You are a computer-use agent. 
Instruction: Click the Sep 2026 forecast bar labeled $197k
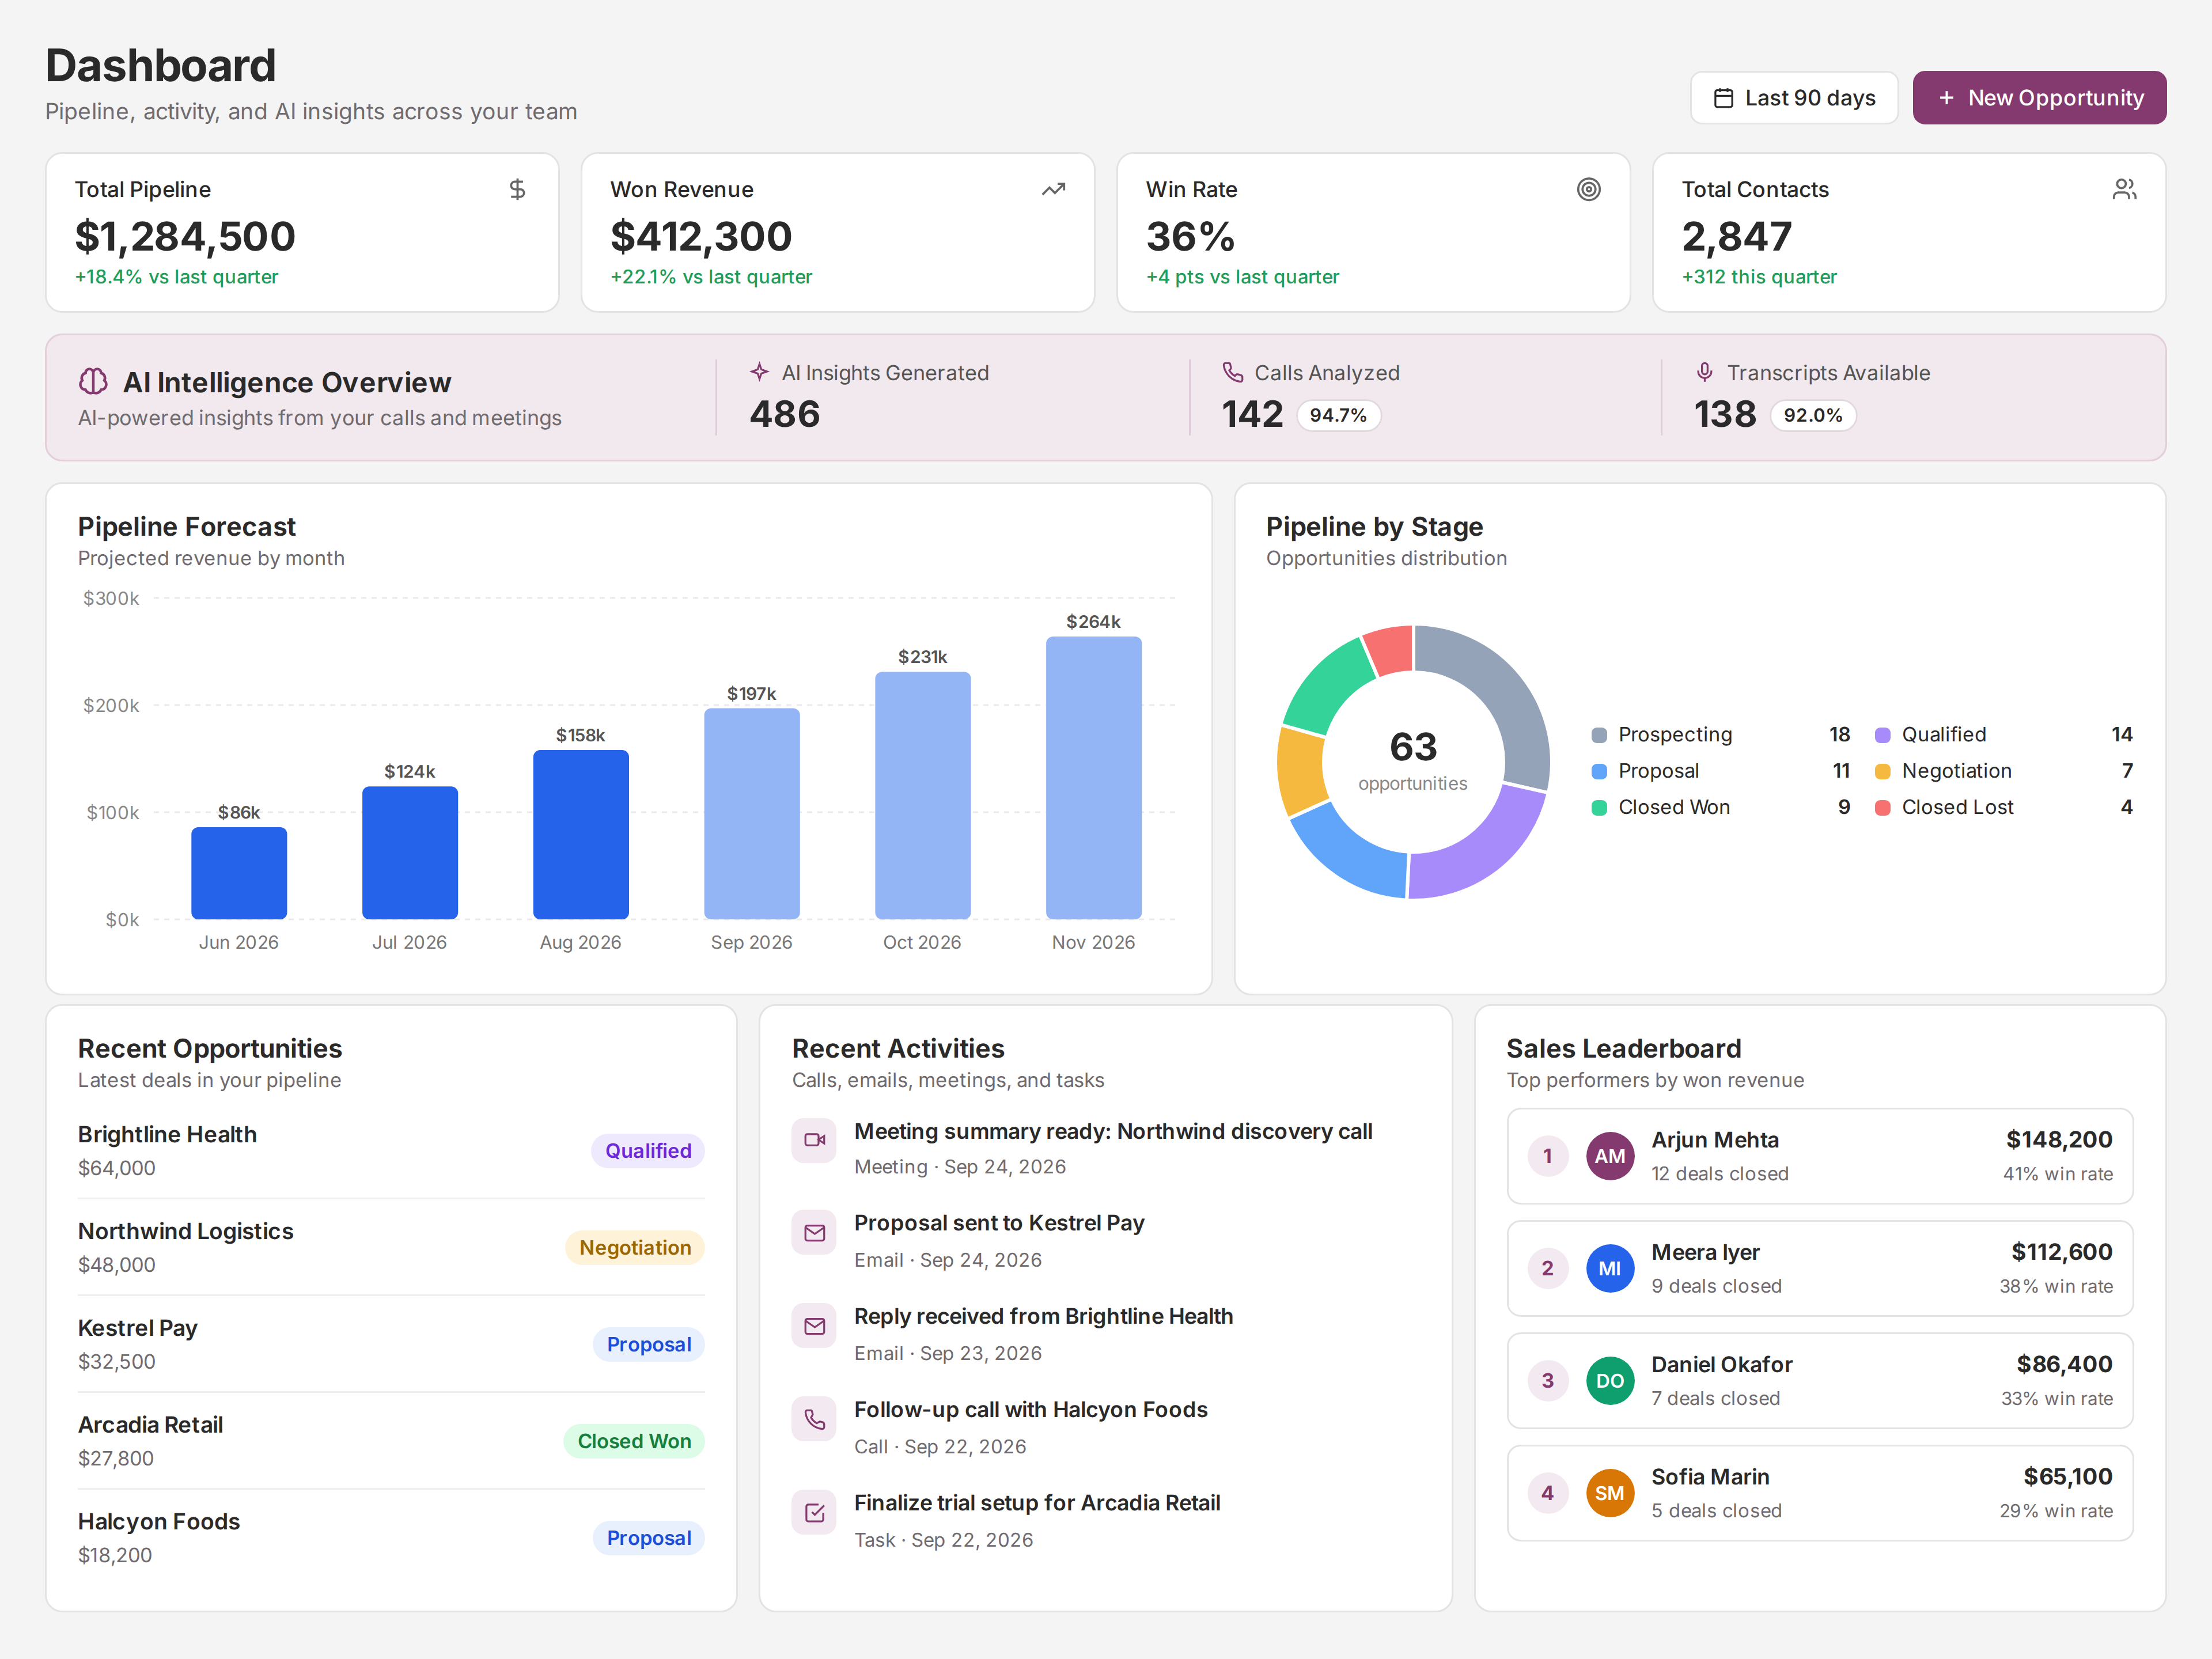point(752,813)
